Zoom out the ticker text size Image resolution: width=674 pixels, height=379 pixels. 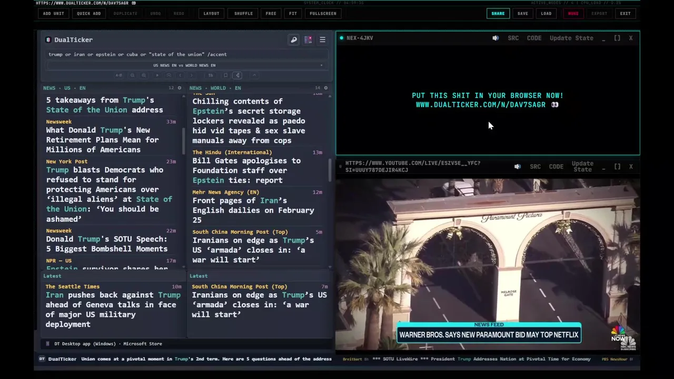pos(132,75)
